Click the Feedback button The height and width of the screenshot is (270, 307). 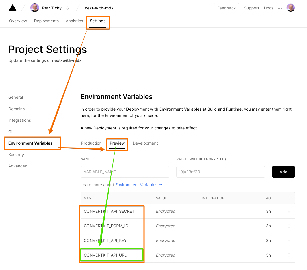click(226, 8)
